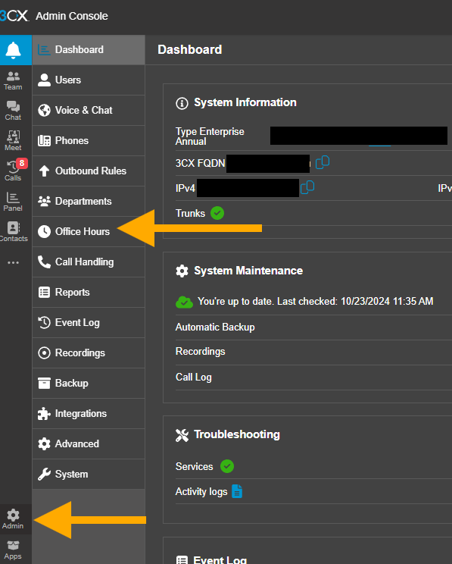Click the 3CX logo
This screenshot has width=452, height=564.
click(14, 16)
